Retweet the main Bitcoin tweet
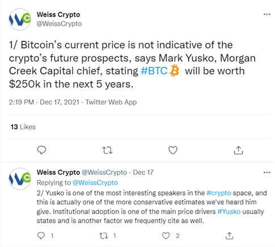The image size is (275, 247). [107, 150]
